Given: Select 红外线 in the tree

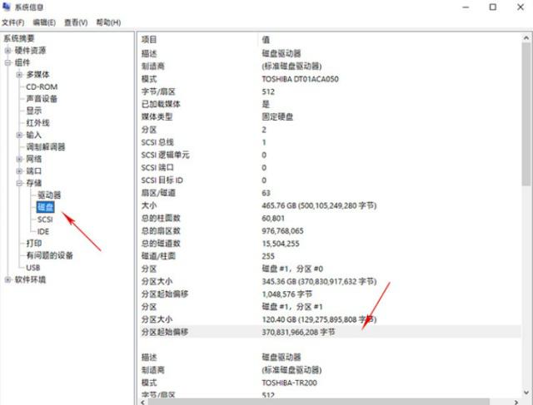Looking at the screenshot, I should (38, 123).
